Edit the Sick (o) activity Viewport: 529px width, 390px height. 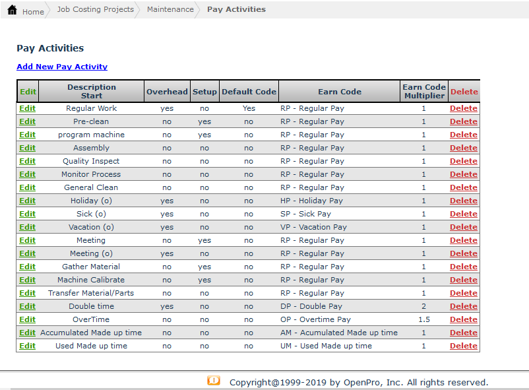point(27,214)
